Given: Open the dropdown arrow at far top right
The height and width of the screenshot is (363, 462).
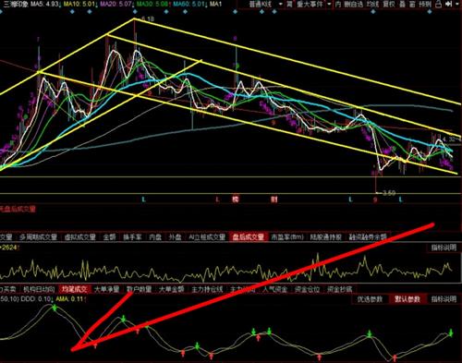Looking at the screenshot, I should click(x=457, y=4).
